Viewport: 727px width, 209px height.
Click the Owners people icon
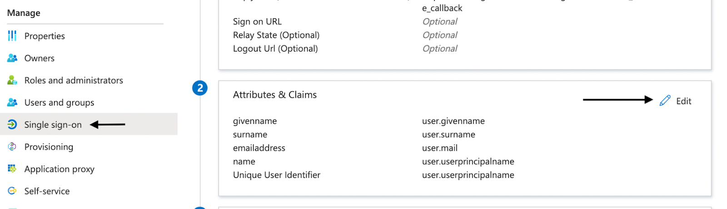pos(12,58)
